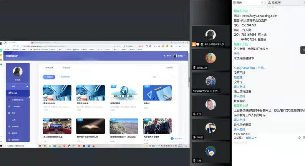Screen dimensions: 305x166
Task: Switch to the 成员(10) tab
Action: [275, 3]
